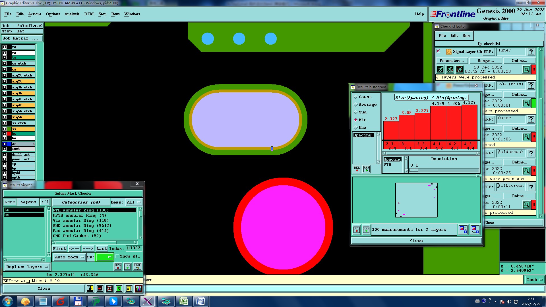Select the Max radio option
Viewport: 546px width, 307px height.
click(x=356, y=128)
